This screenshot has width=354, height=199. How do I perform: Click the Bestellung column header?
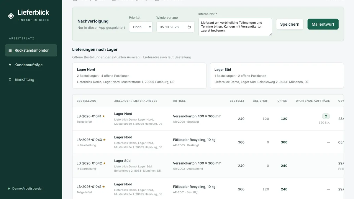point(86,101)
